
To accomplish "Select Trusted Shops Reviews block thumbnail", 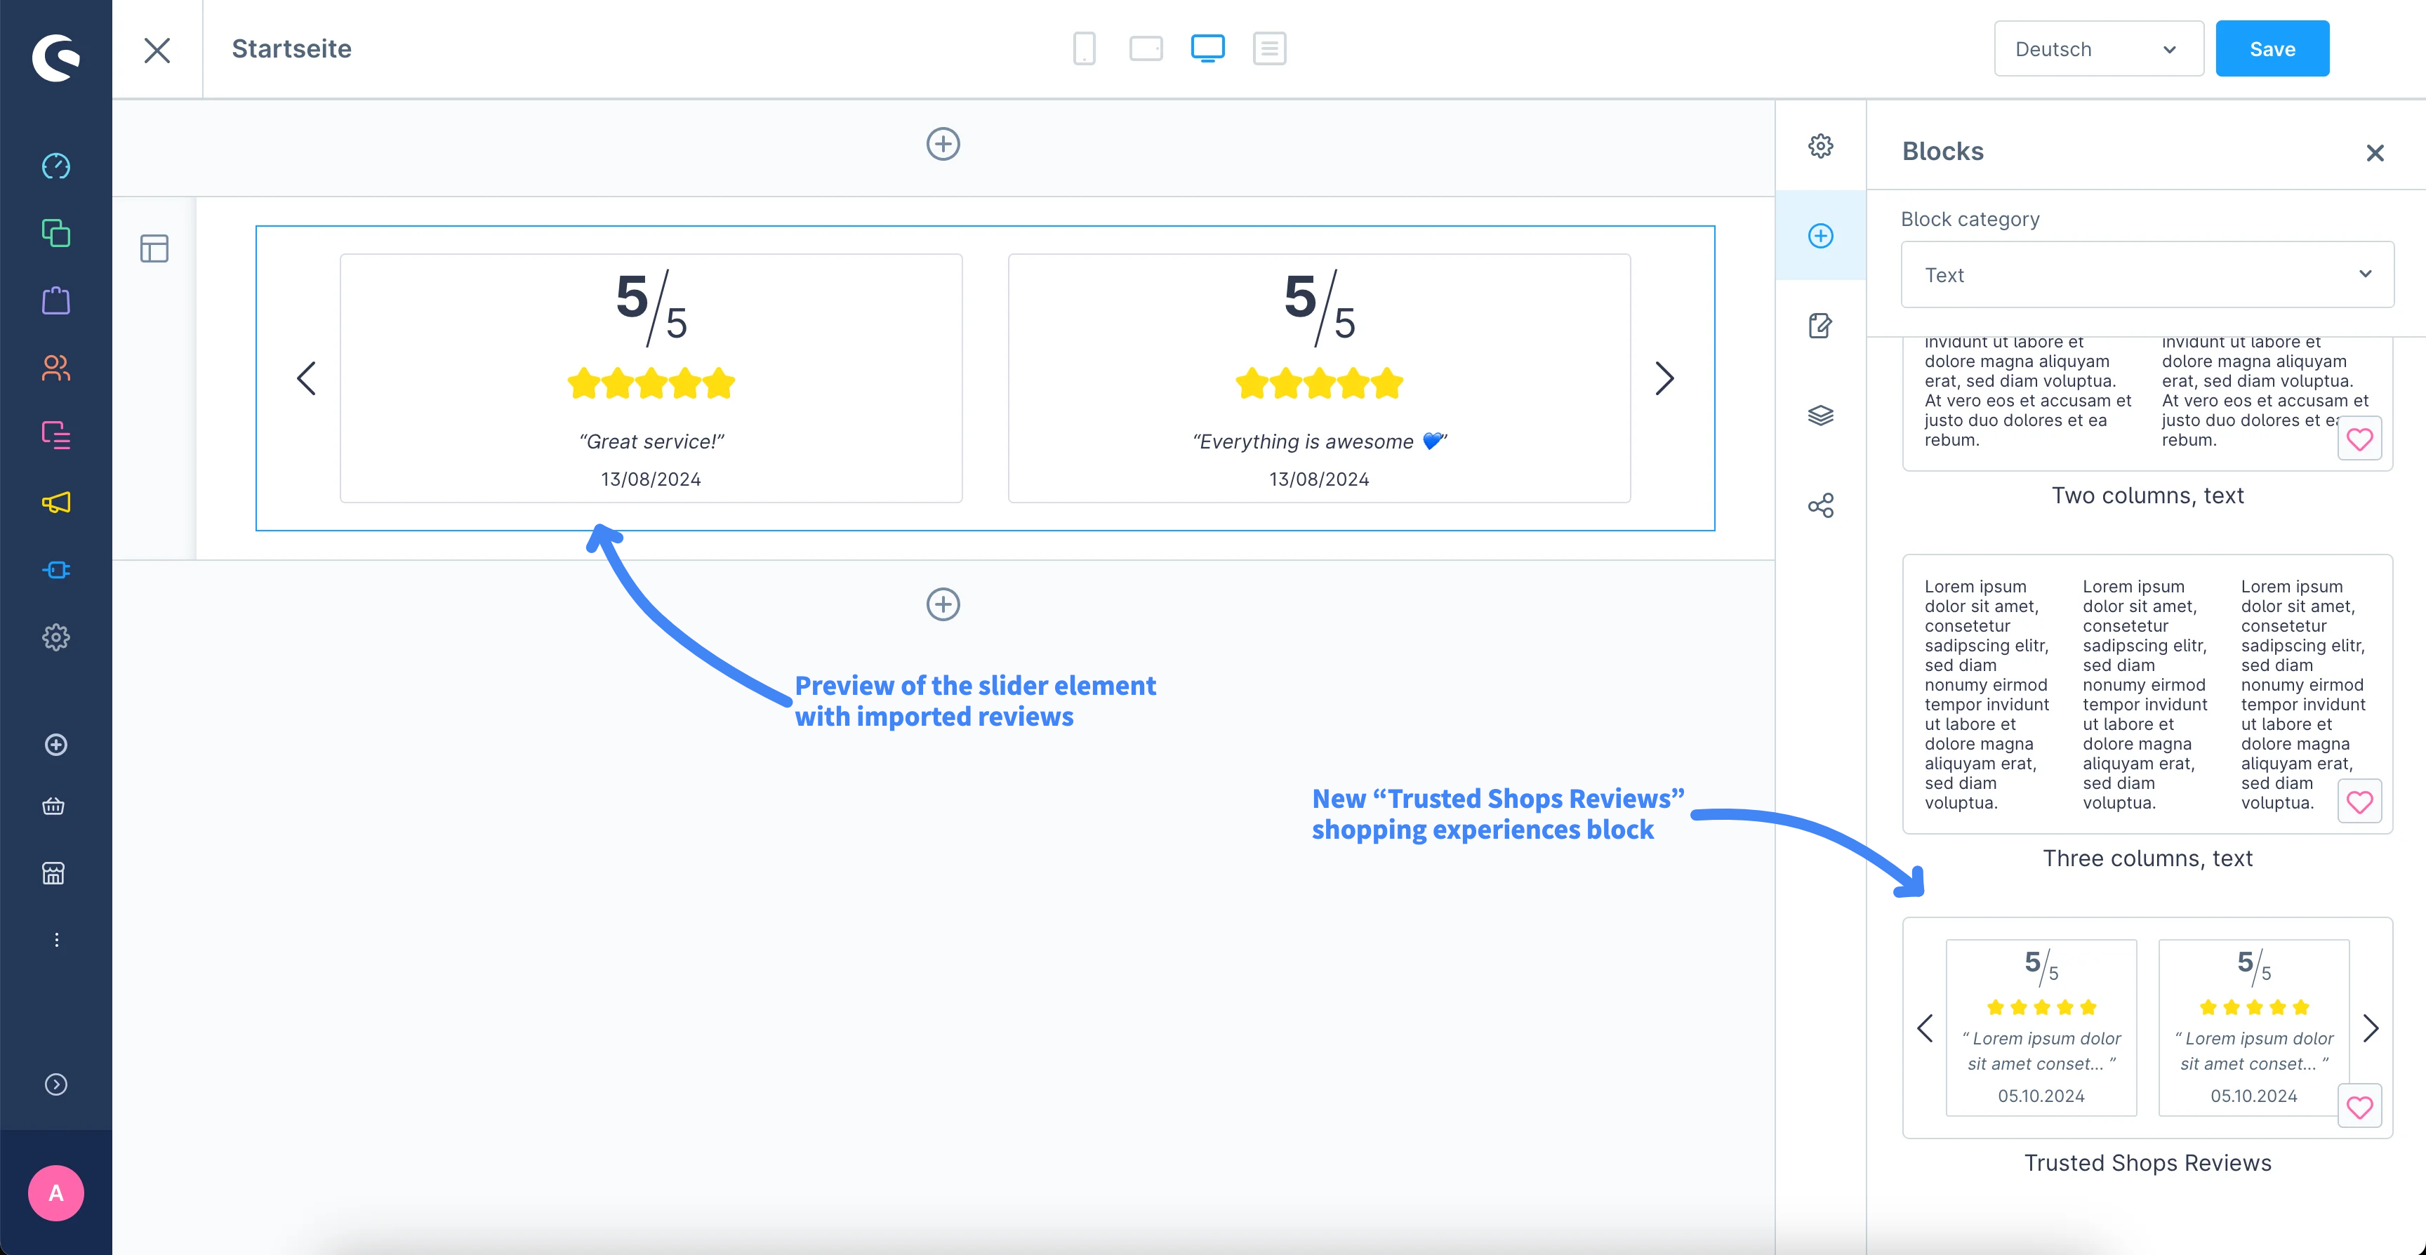I will coord(2147,1027).
